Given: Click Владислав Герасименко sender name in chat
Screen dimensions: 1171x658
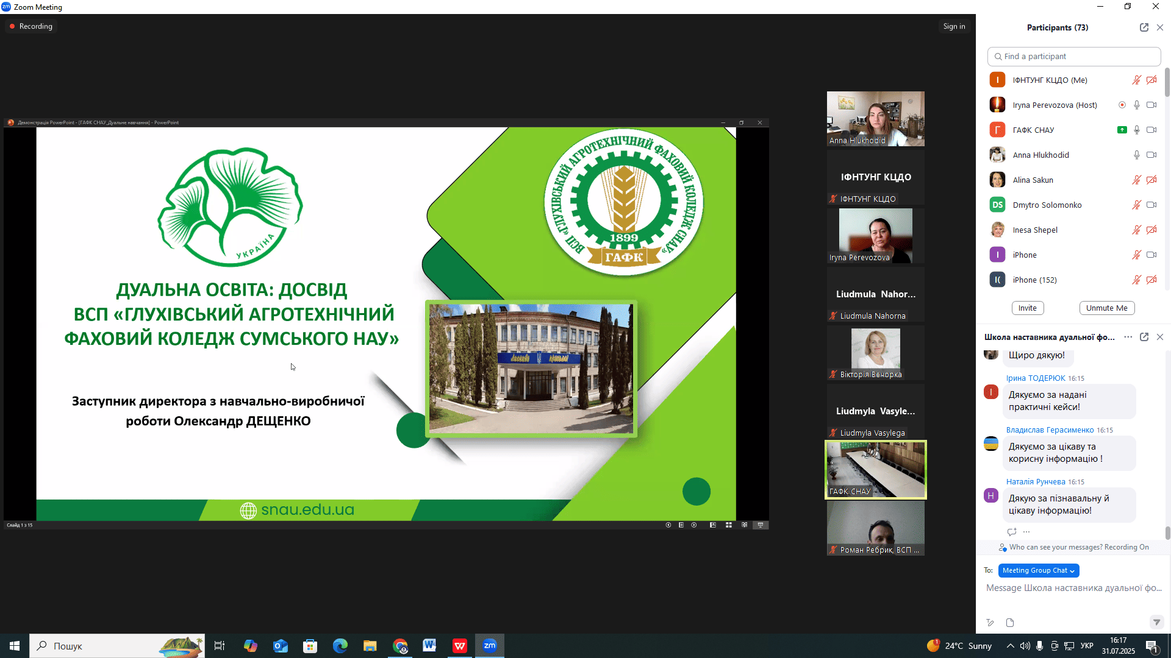Looking at the screenshot, I should click(x=1050, y=430).
